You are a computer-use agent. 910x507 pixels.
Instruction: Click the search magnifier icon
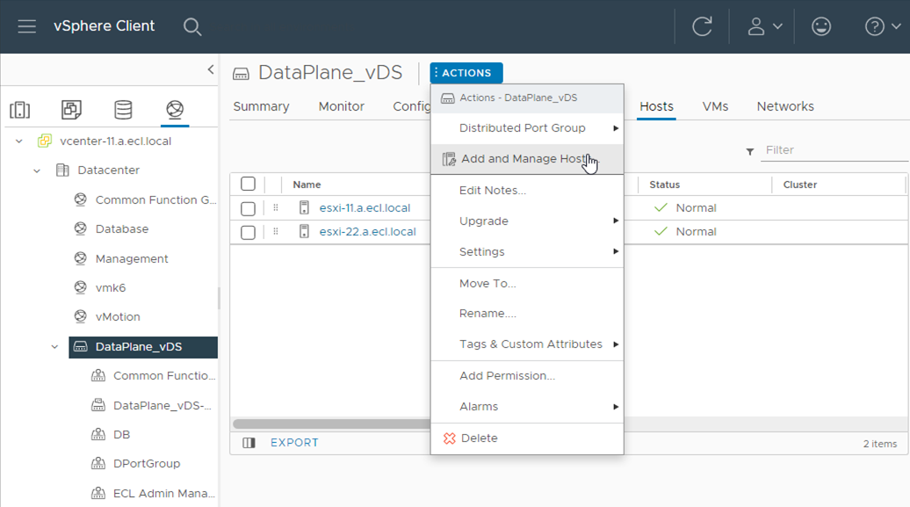(192, 26)
